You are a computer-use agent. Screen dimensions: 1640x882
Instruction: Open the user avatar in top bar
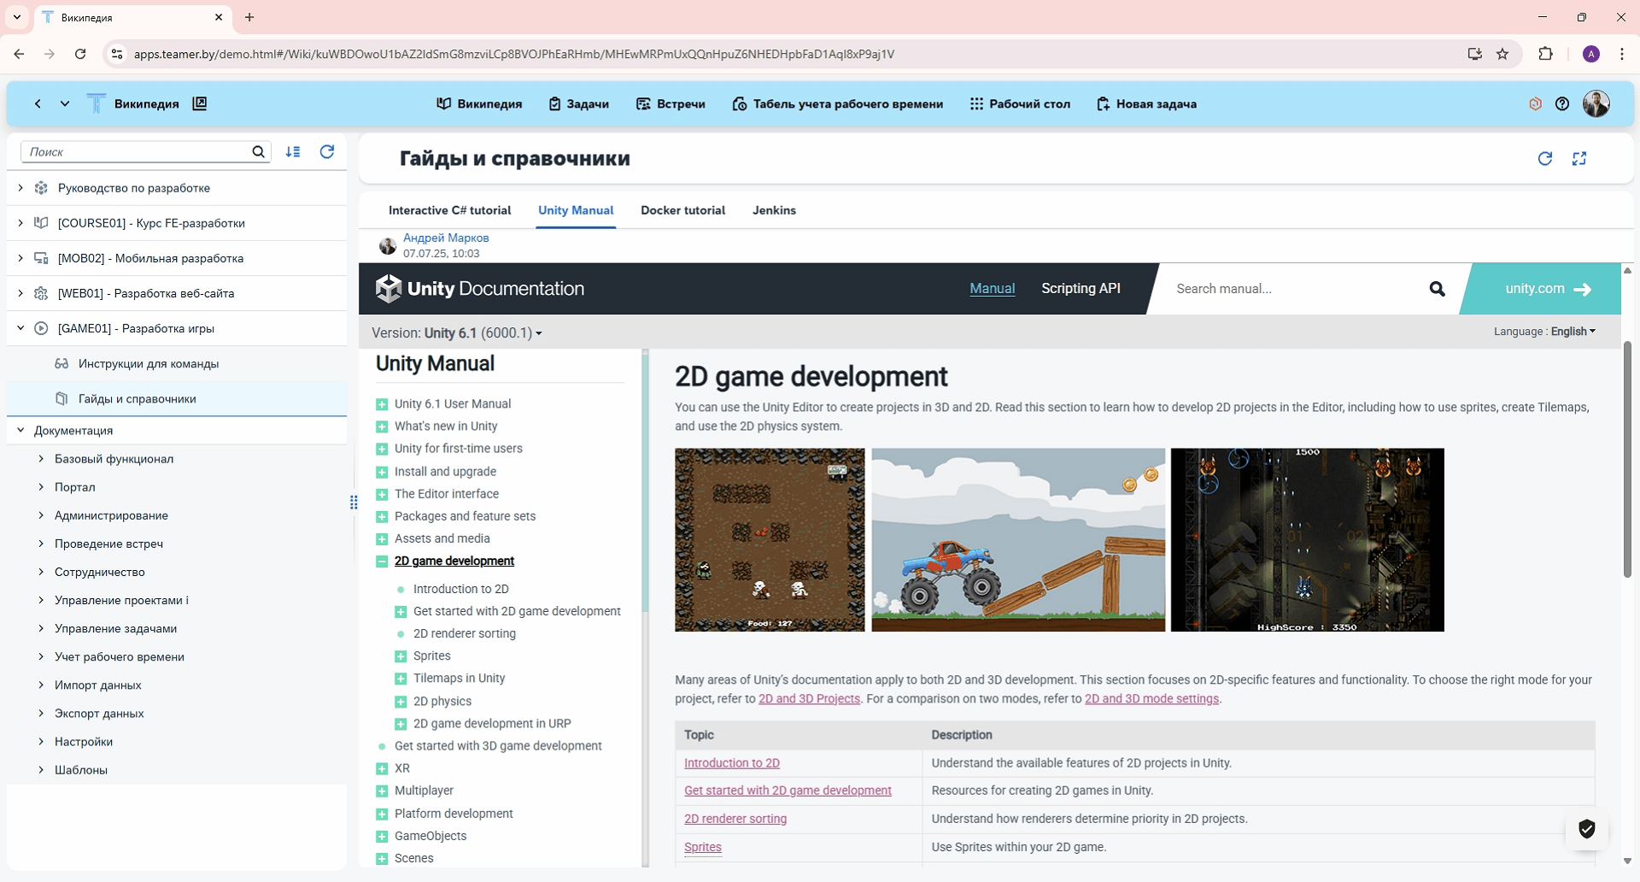[1596, 103]
